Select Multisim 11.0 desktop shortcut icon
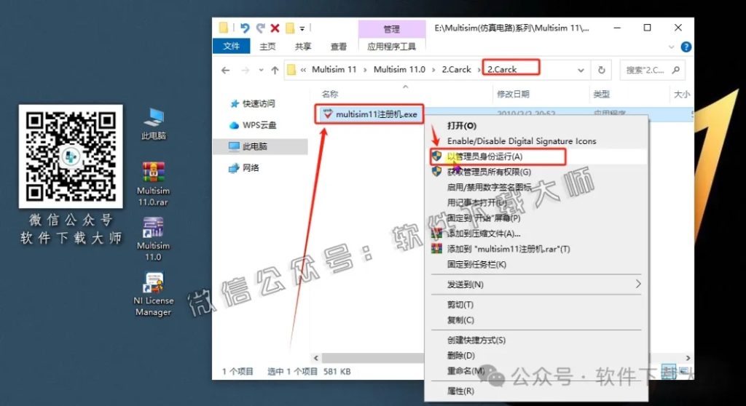 153,239
